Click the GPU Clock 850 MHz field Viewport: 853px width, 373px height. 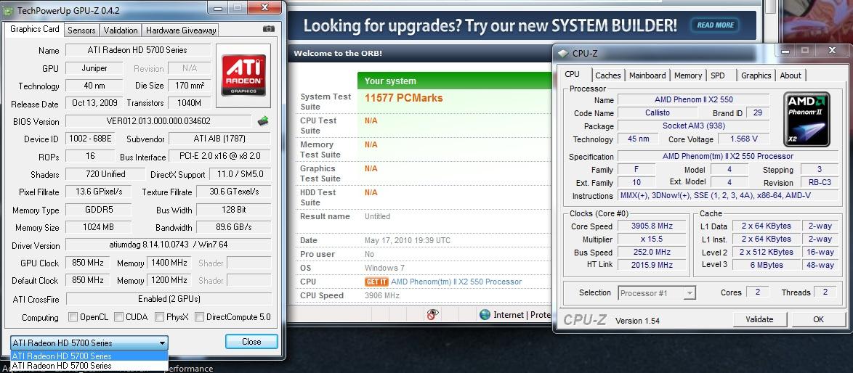[x=88, y=263]
